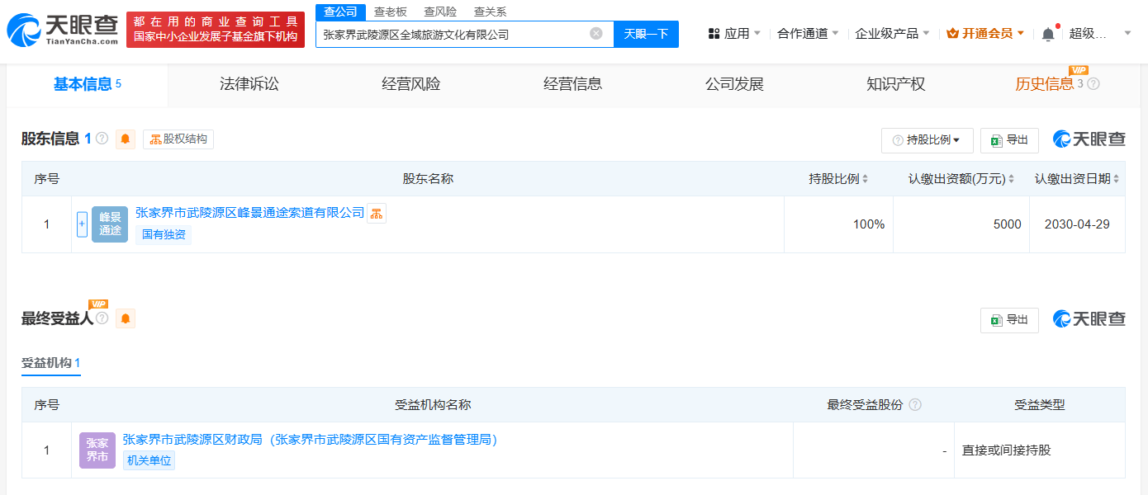The height and width of the screenshot is (495, 1148).
Task: Open the 应用 dropdown menu
Action: pos(734,34)
